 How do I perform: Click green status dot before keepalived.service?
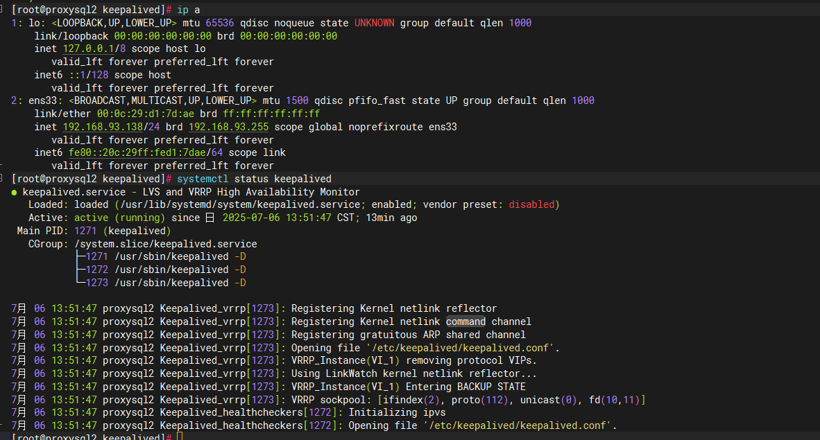click(x=14, y=193)
